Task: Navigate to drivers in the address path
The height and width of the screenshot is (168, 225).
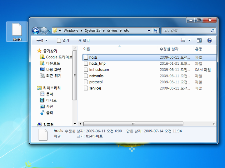Action: pyautogui.click(x=112, y=31)
